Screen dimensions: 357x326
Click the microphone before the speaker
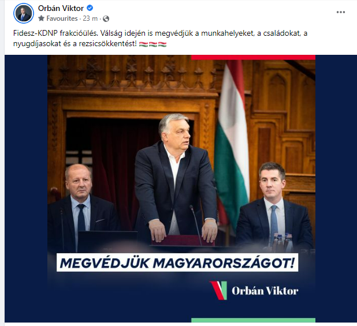(x=196, y=225)
